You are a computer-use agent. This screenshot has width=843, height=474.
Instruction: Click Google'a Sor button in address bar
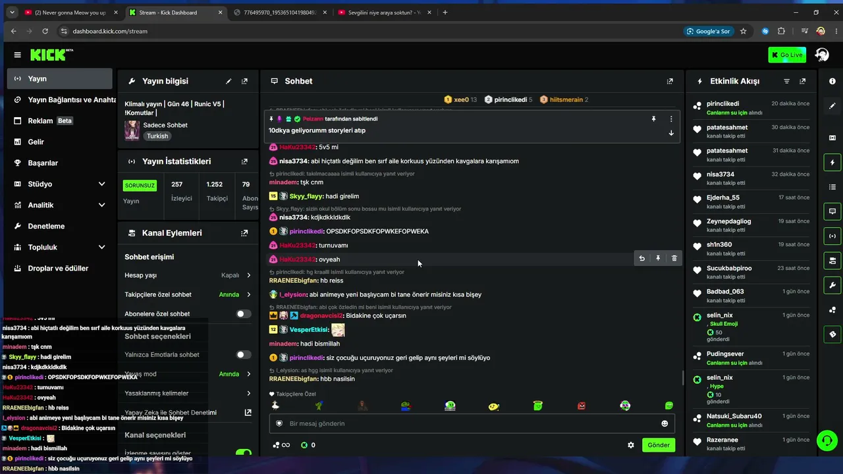point(709,31)
